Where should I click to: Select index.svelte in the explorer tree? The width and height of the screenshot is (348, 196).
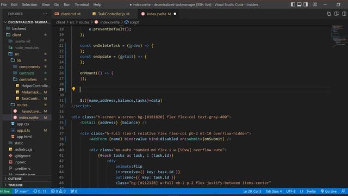point(29,118)
